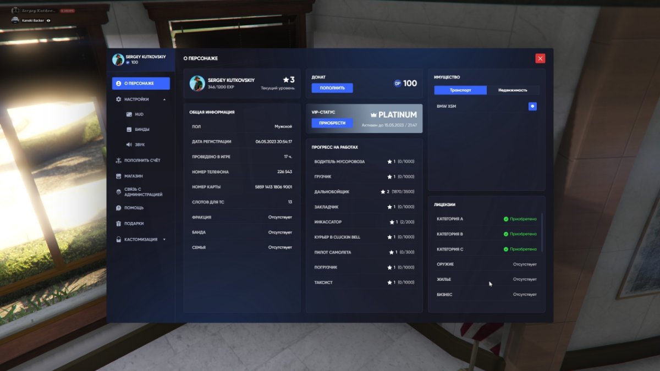The height and width of the screenshot is (371, 660).
Task: Click the Помощь help bubble icon
Action: tap(118, 208)
